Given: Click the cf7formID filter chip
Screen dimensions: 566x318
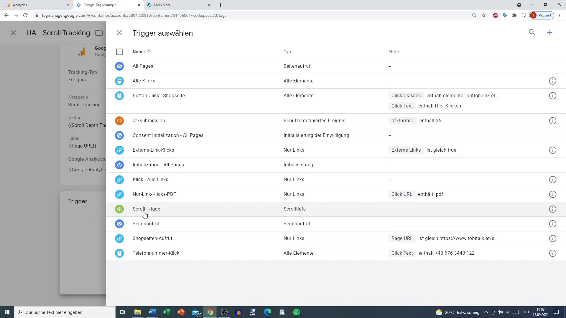Looking at the screenshot, I should click(x=402, y=120).
